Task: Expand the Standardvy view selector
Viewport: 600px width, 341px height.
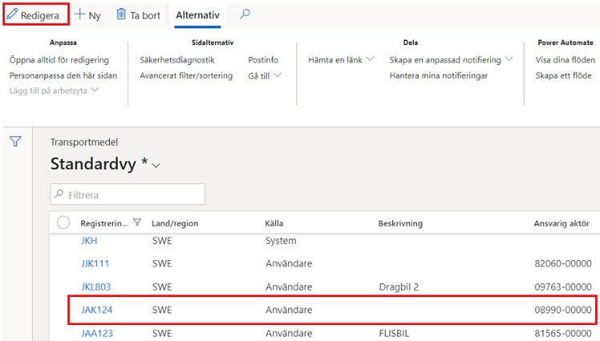Action: pos(156,166)
